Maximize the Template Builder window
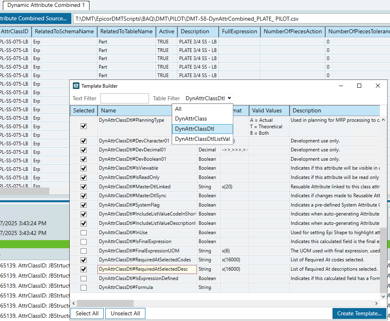The width and height of the screenshot is (390, 321). 359,86
